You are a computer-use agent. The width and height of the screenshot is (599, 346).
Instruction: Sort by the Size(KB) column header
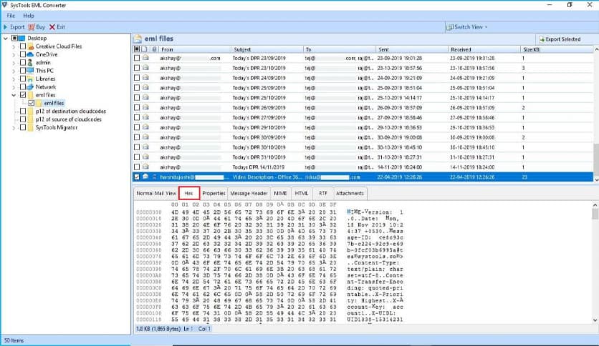pos(557,49)
